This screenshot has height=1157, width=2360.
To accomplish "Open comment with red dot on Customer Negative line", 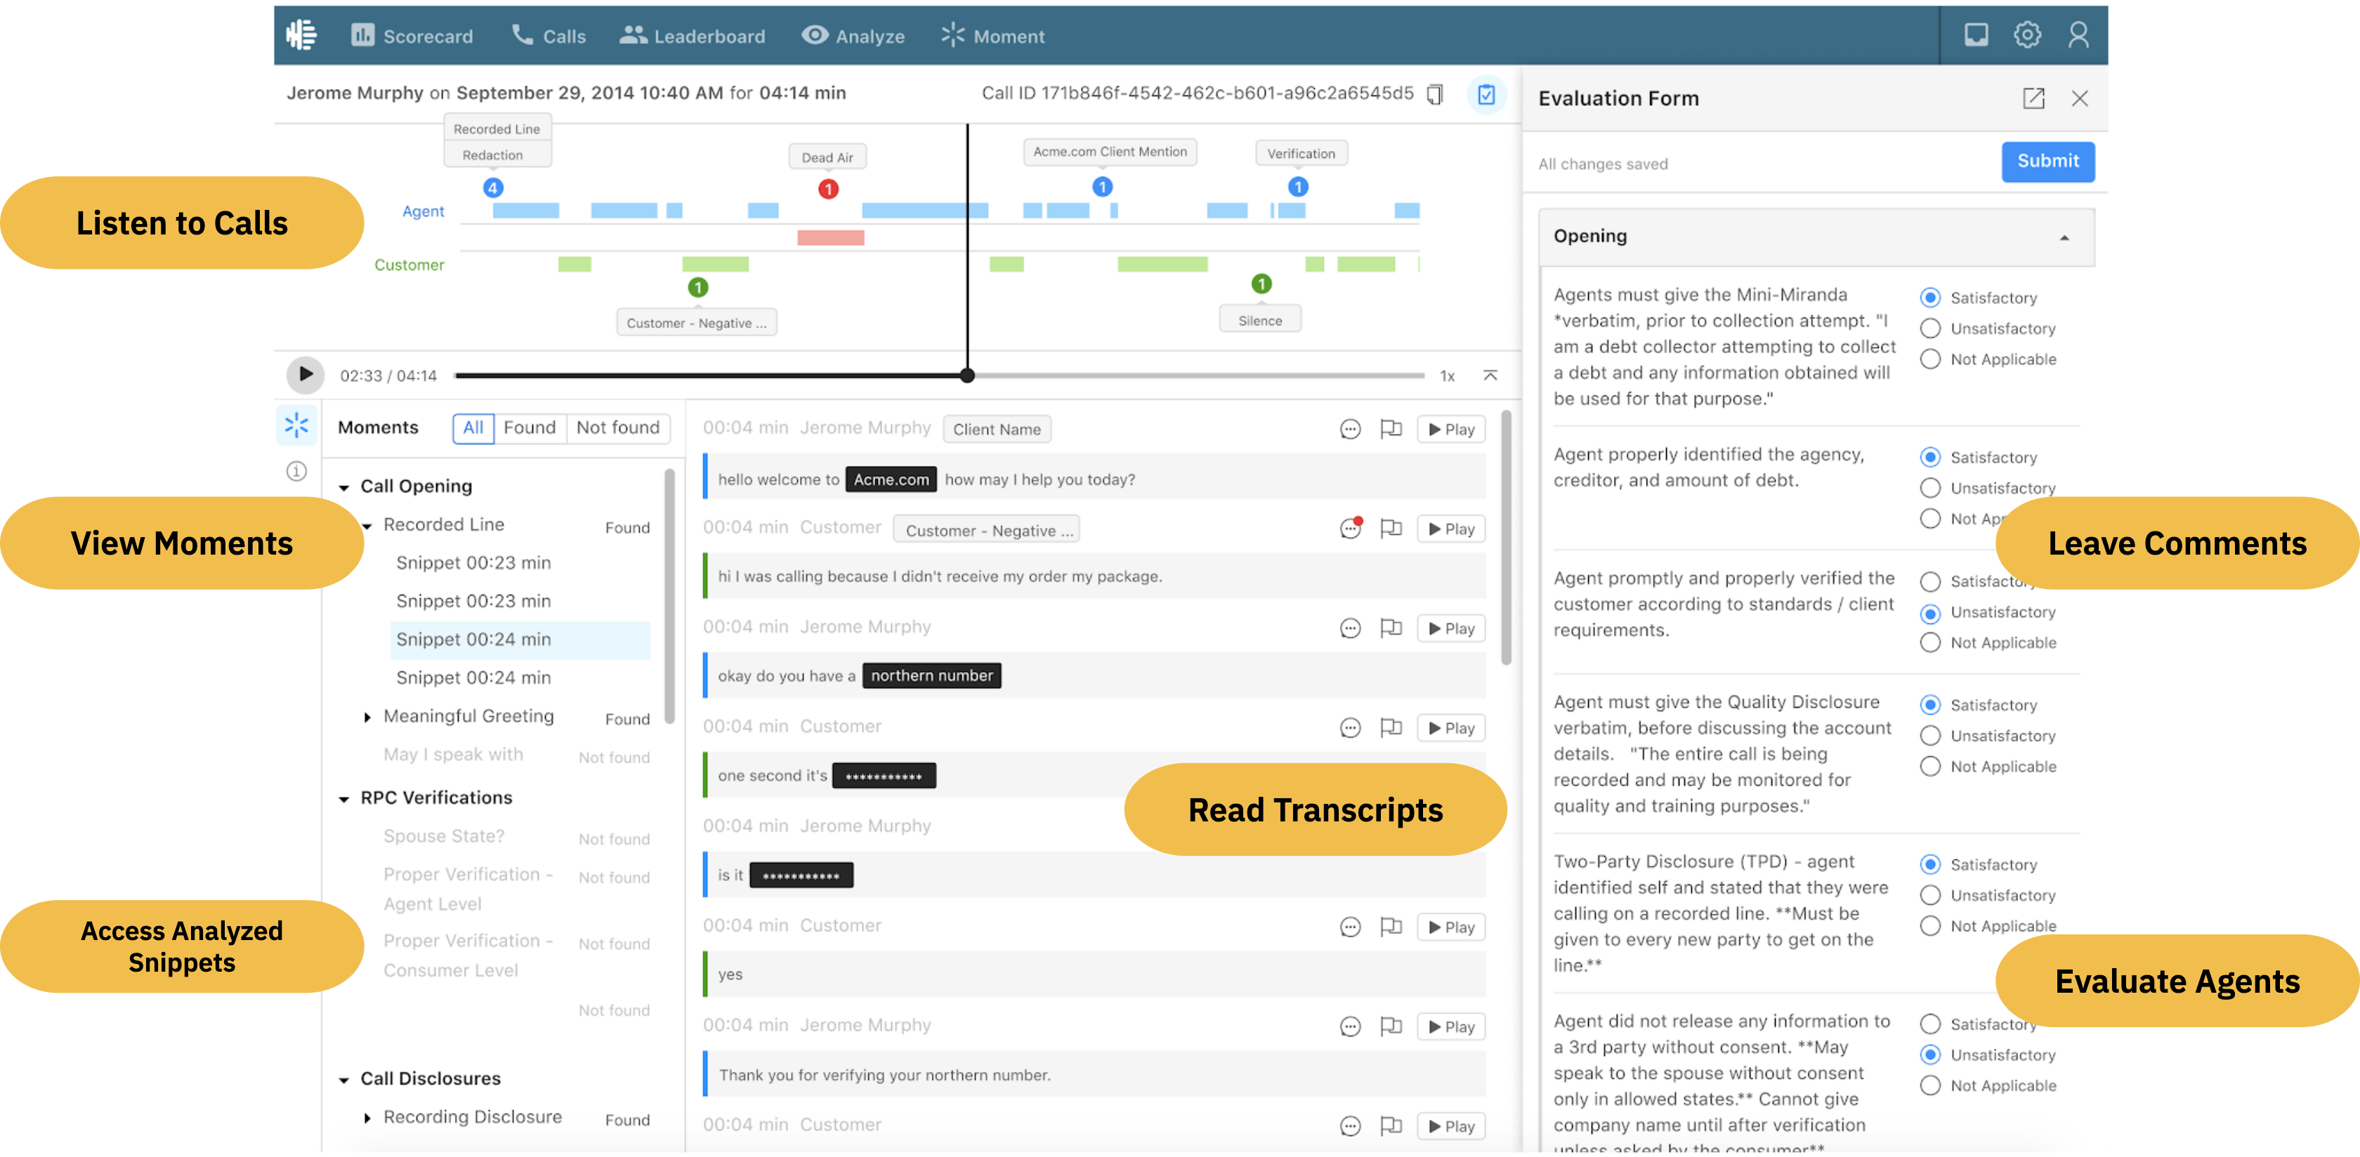I will click(x=1351, y=529).
